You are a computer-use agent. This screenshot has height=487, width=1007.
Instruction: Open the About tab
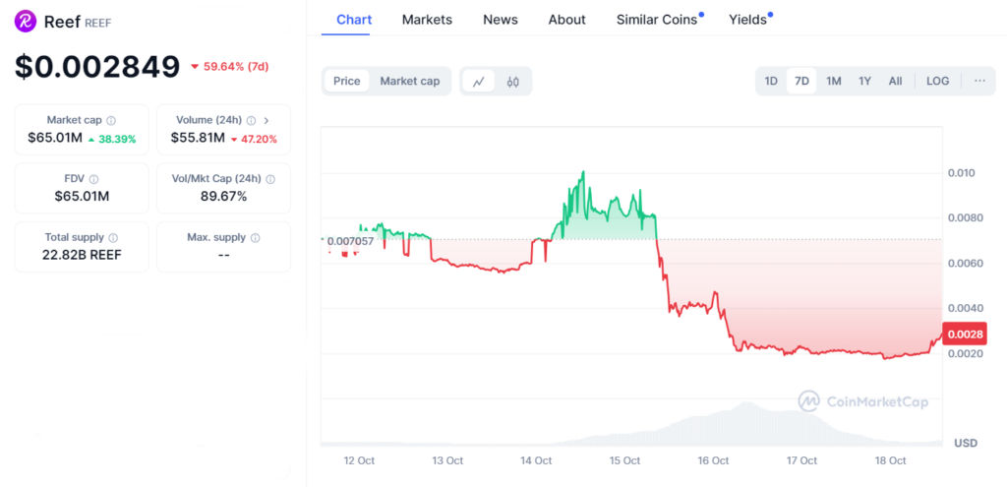pos(567,20)
